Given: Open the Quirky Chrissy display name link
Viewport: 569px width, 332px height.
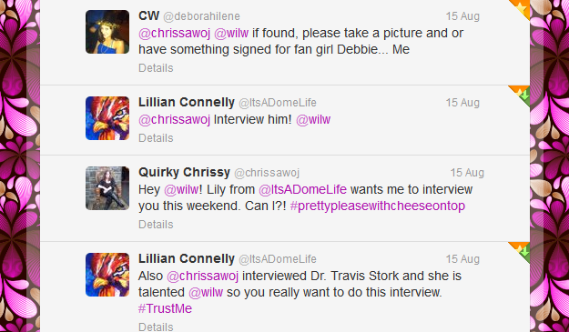Looking at the screenshot, I should (x=184, y=172).
